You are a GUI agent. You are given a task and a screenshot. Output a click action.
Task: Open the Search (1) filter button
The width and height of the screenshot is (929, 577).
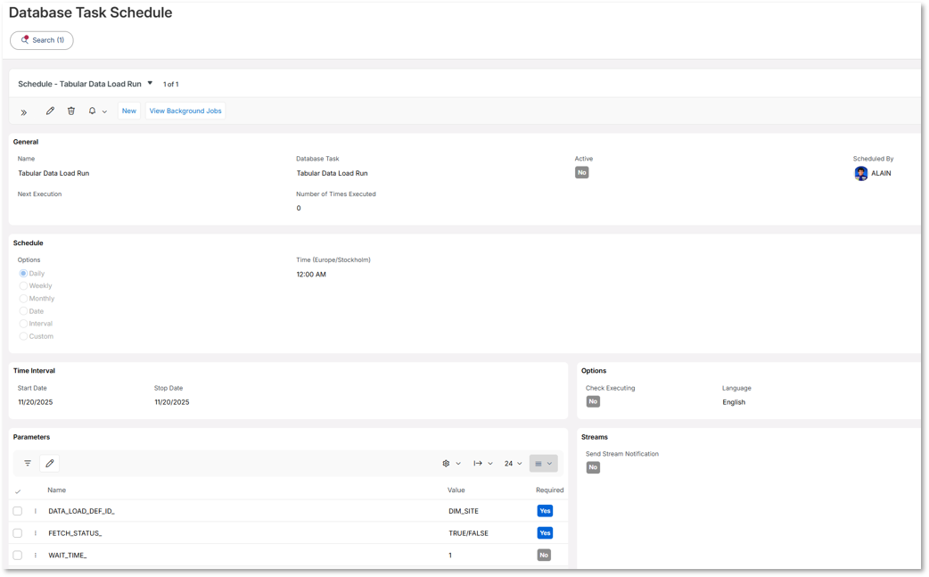(x=42, y=40)
